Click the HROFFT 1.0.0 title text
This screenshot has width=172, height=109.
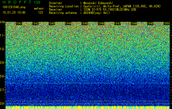tap(22, 2)
